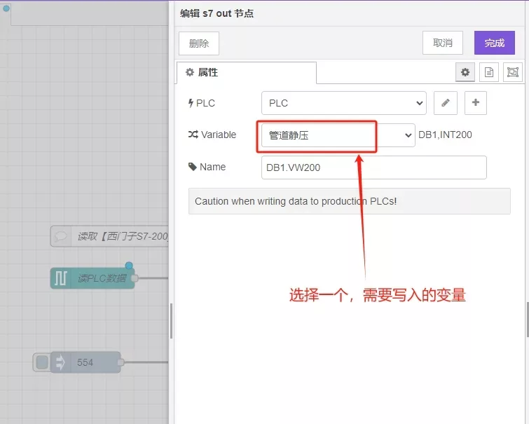Open the PLC connection dropdown
Viewport: 529px width, 424px height.
[344, 103]
